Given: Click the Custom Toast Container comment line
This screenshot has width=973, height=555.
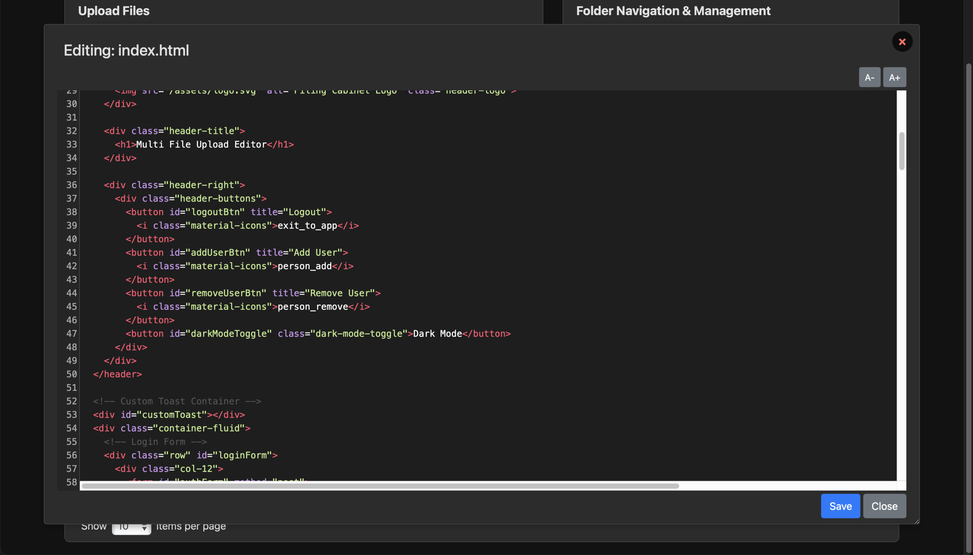Looking at the screenshot, I should point(177,401).
